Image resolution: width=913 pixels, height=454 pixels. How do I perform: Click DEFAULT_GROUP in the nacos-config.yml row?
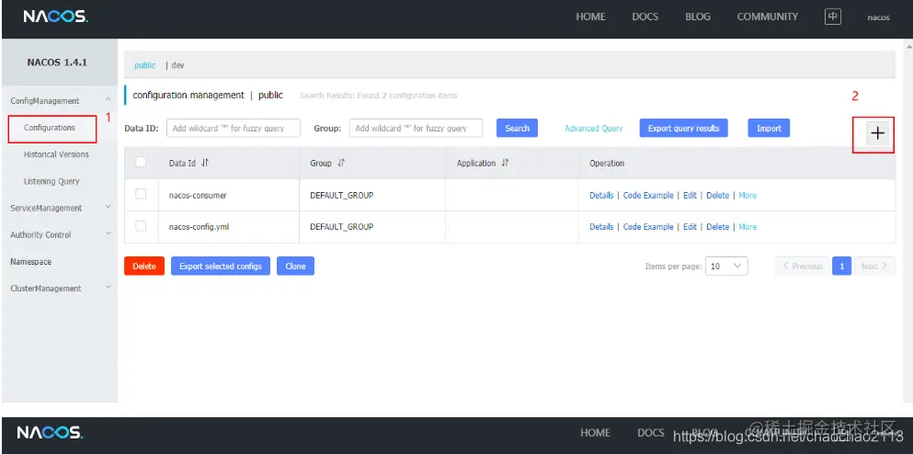pos(341,227)
